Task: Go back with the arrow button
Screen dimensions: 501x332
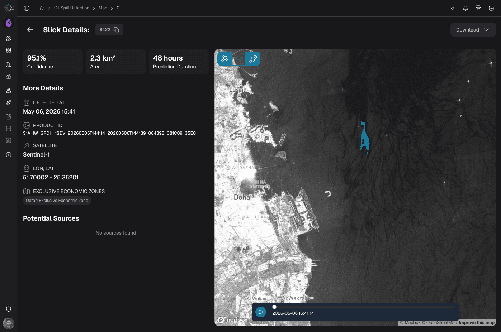Action: pos(30,30)
